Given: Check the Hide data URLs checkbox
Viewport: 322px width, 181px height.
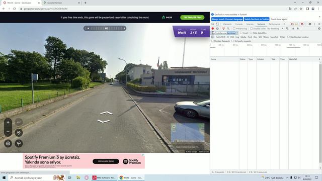Looking at the screenshot, I should click(251, 33).
